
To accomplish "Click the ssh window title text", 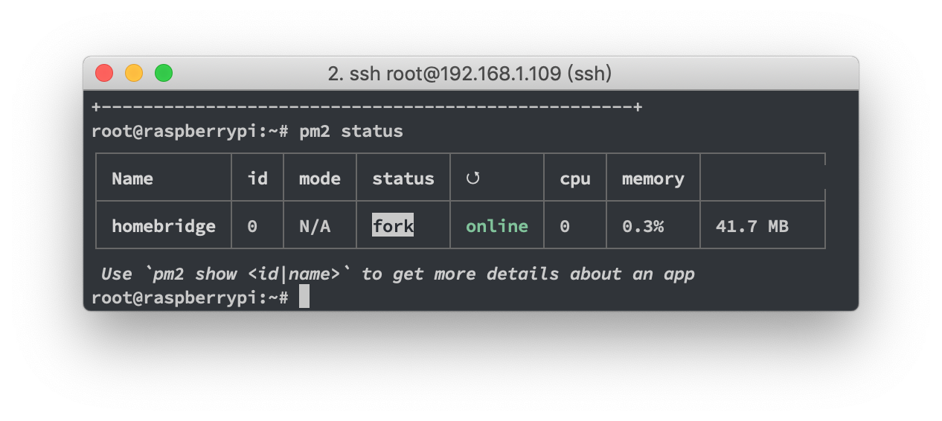I will (x=470, y=74).
